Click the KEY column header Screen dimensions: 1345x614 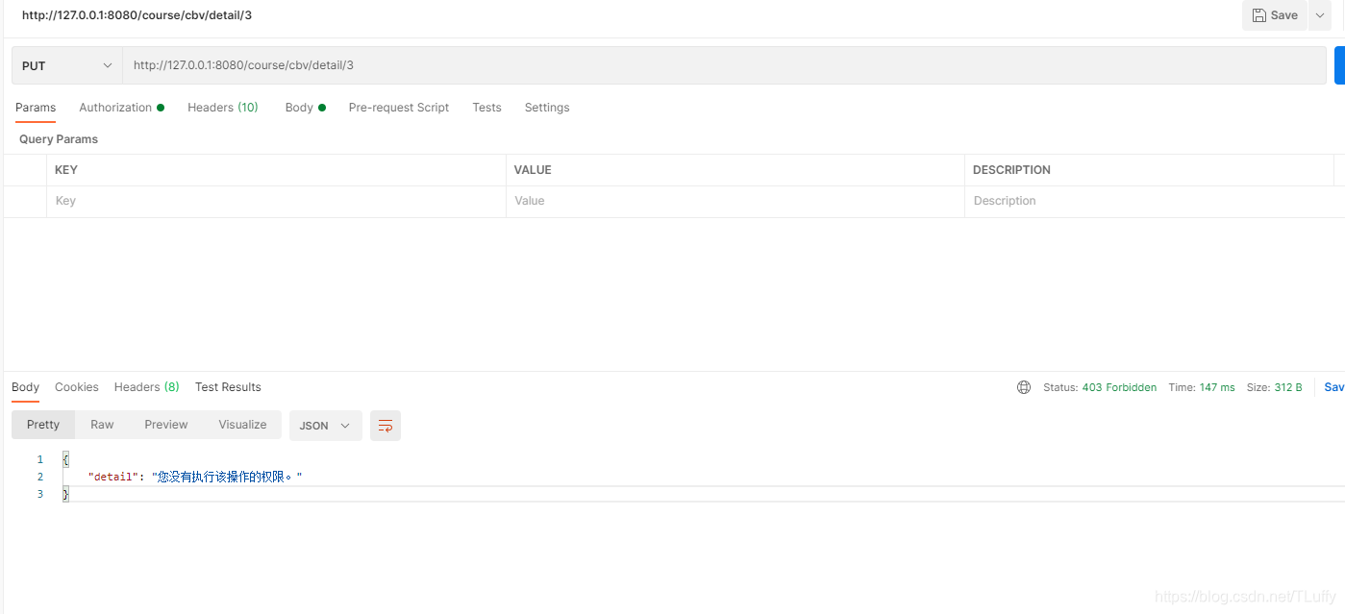(66, 170)
